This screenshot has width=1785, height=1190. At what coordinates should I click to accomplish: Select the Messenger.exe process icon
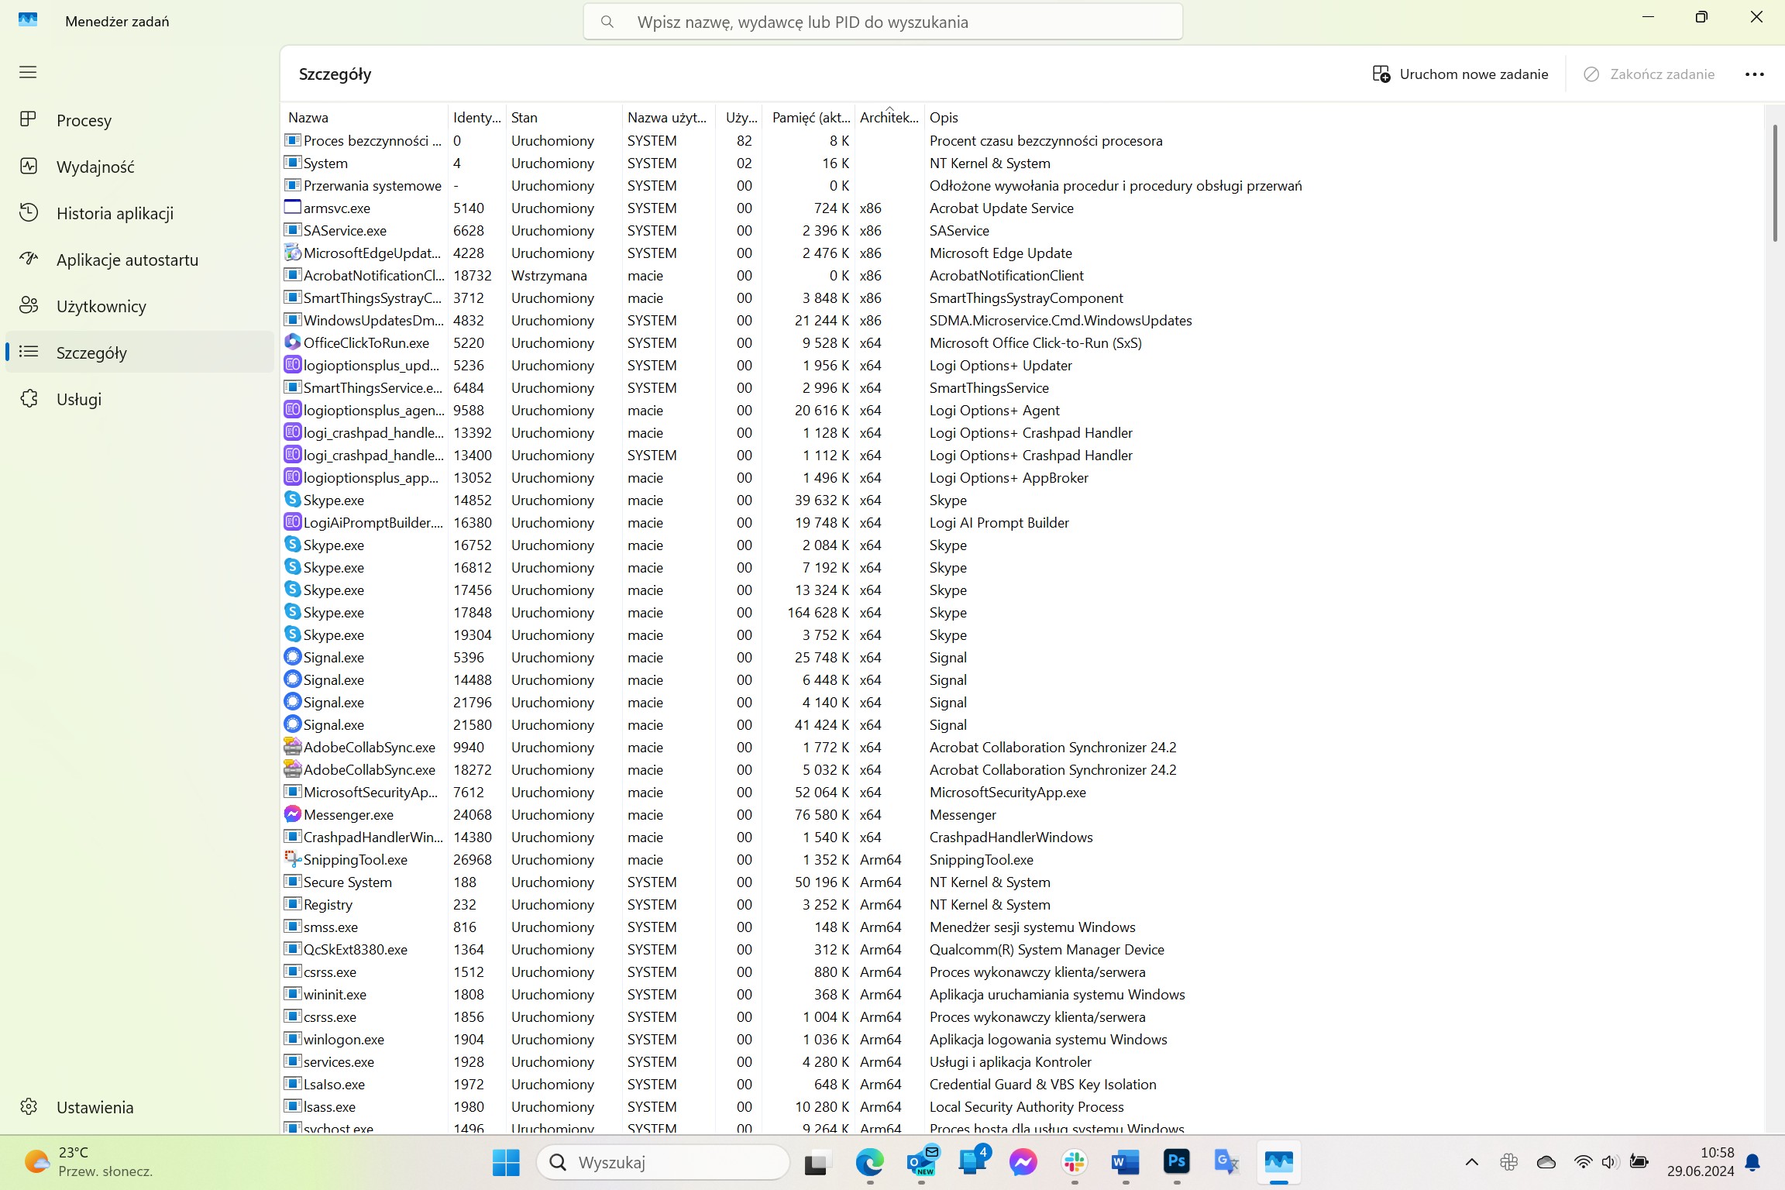click(x=292, y=814)
